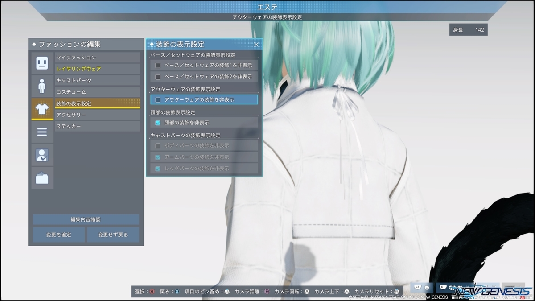This screenshot has width=535, height=301.
Task: Click 編集内容確認 button
Action: [x=86, y=219]
